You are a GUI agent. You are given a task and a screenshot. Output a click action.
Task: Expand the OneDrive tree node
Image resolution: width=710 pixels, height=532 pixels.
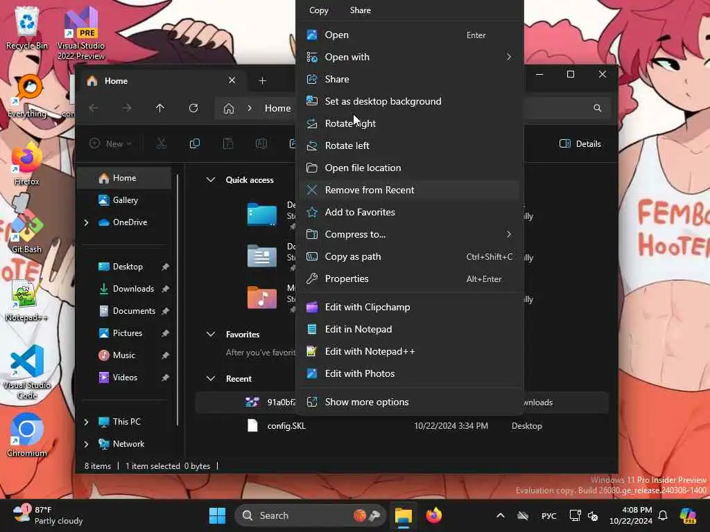click(86, 222)
